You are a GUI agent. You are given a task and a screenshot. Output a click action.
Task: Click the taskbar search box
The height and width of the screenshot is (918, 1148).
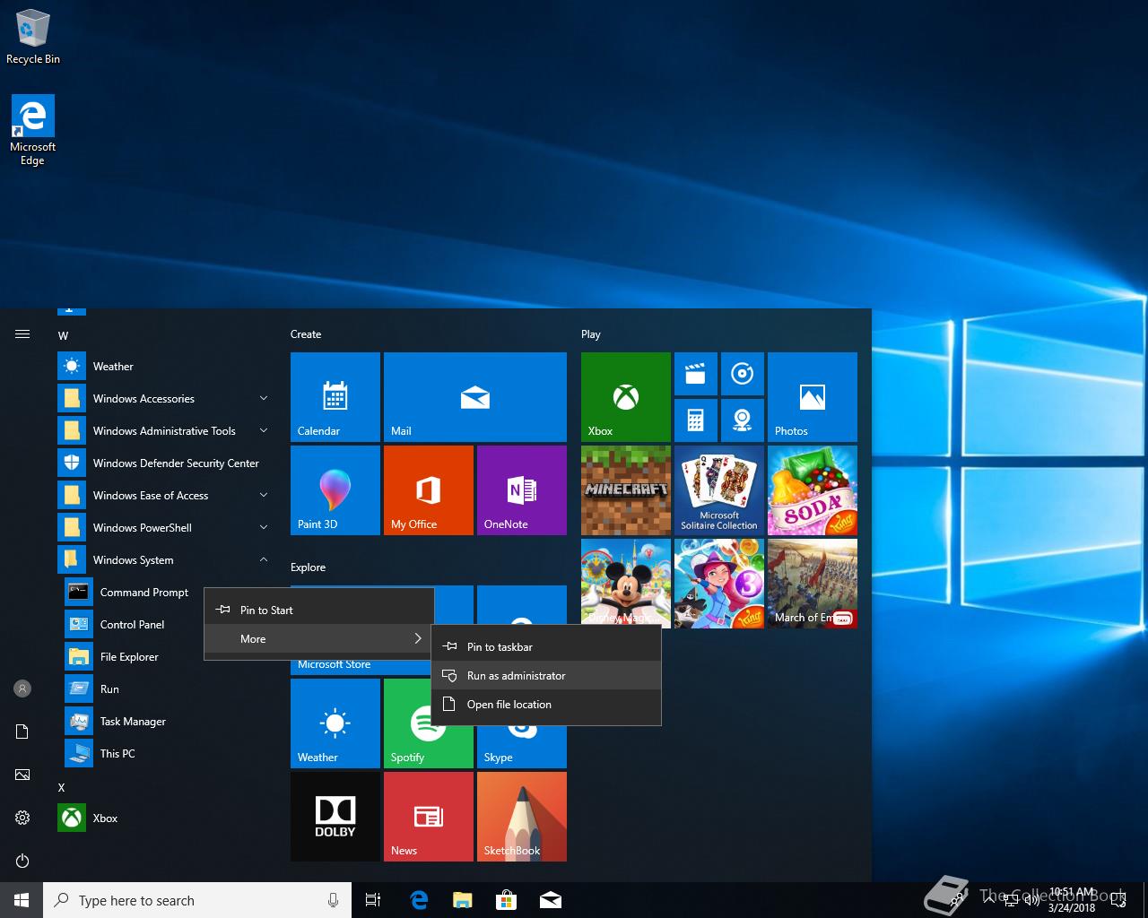[x=197, y=900]
